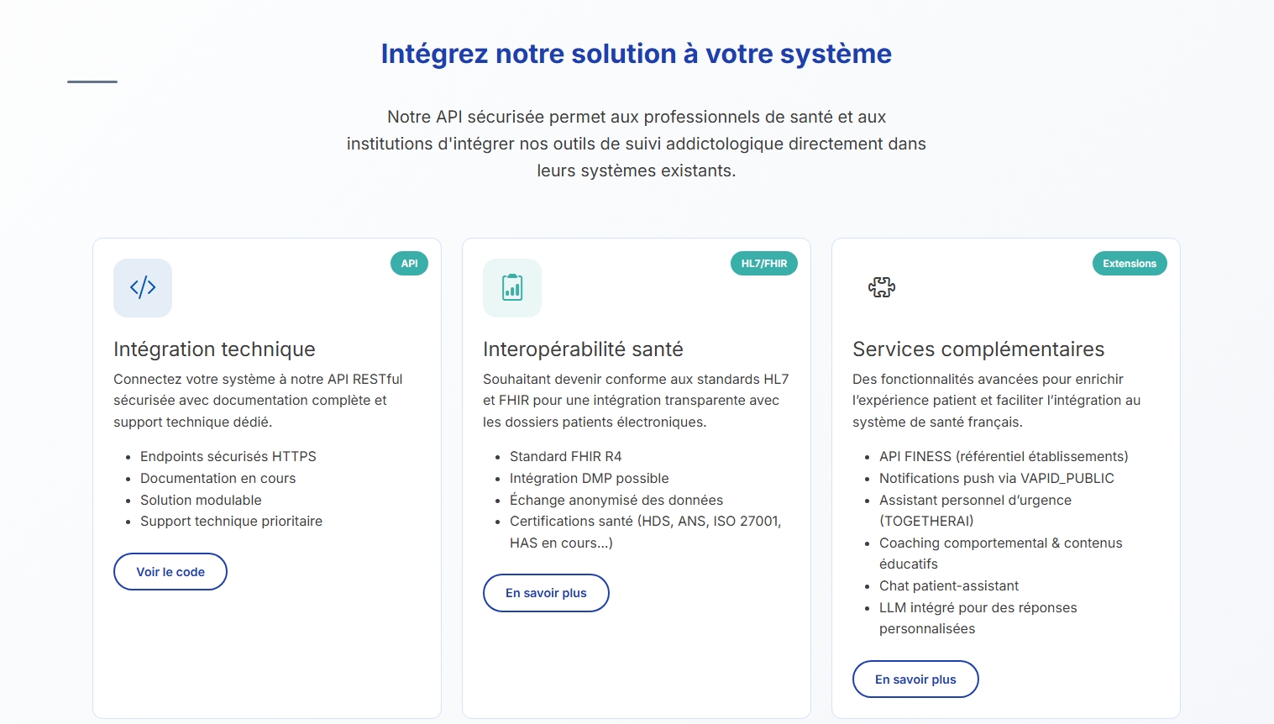This screenshot has height=724, width=1274.
Task: Click the clipboard chart icon
Action: point(512,288)
